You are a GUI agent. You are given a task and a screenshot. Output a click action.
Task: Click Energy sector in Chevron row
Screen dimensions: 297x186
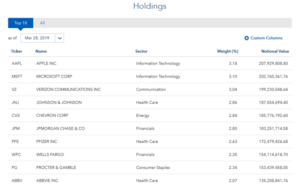coord(142,115)
